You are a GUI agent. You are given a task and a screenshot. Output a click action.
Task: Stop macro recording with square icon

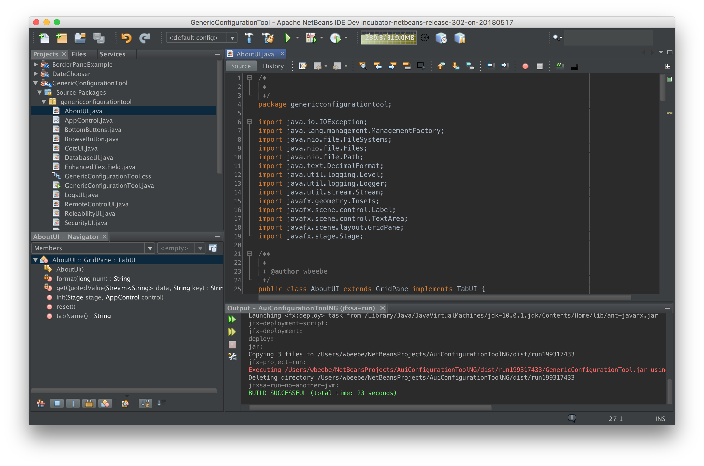click(540, 66)
